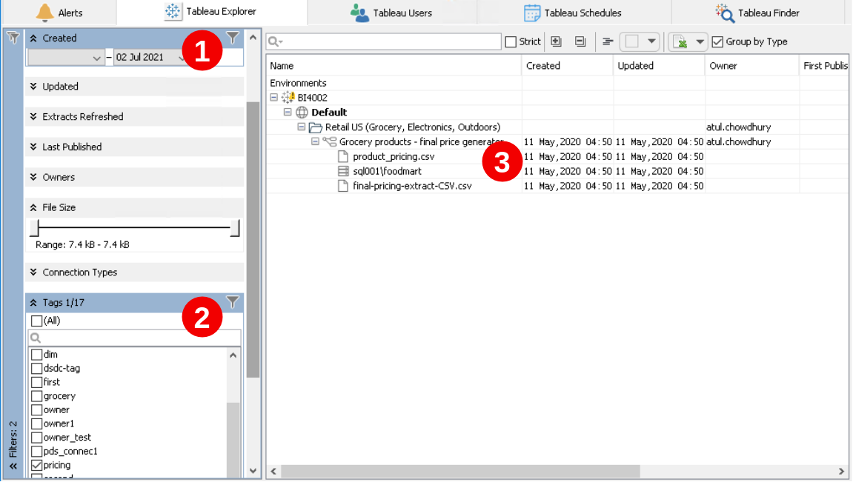
Task: Open the Created start date dropdown
Action: click(96, 58)
